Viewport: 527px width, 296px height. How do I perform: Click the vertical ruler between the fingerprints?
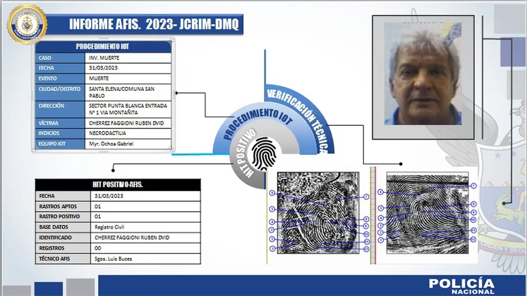pyautogui.click(x=373, y=215)
